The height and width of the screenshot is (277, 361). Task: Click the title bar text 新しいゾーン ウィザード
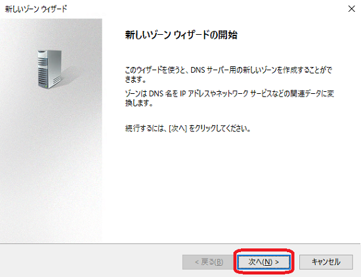36,9
